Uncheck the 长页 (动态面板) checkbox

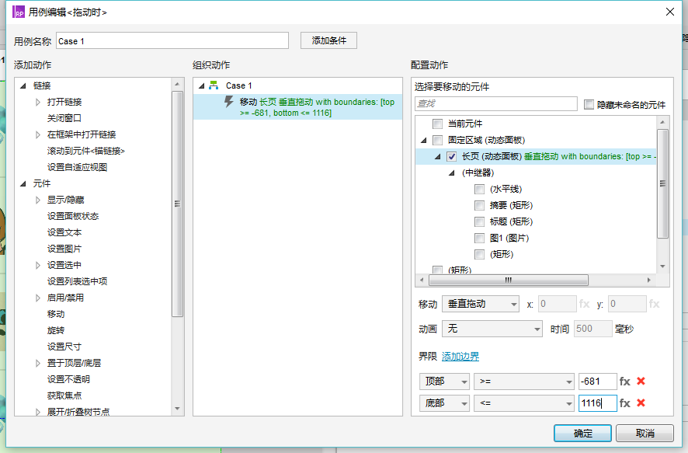pos(451,156)
